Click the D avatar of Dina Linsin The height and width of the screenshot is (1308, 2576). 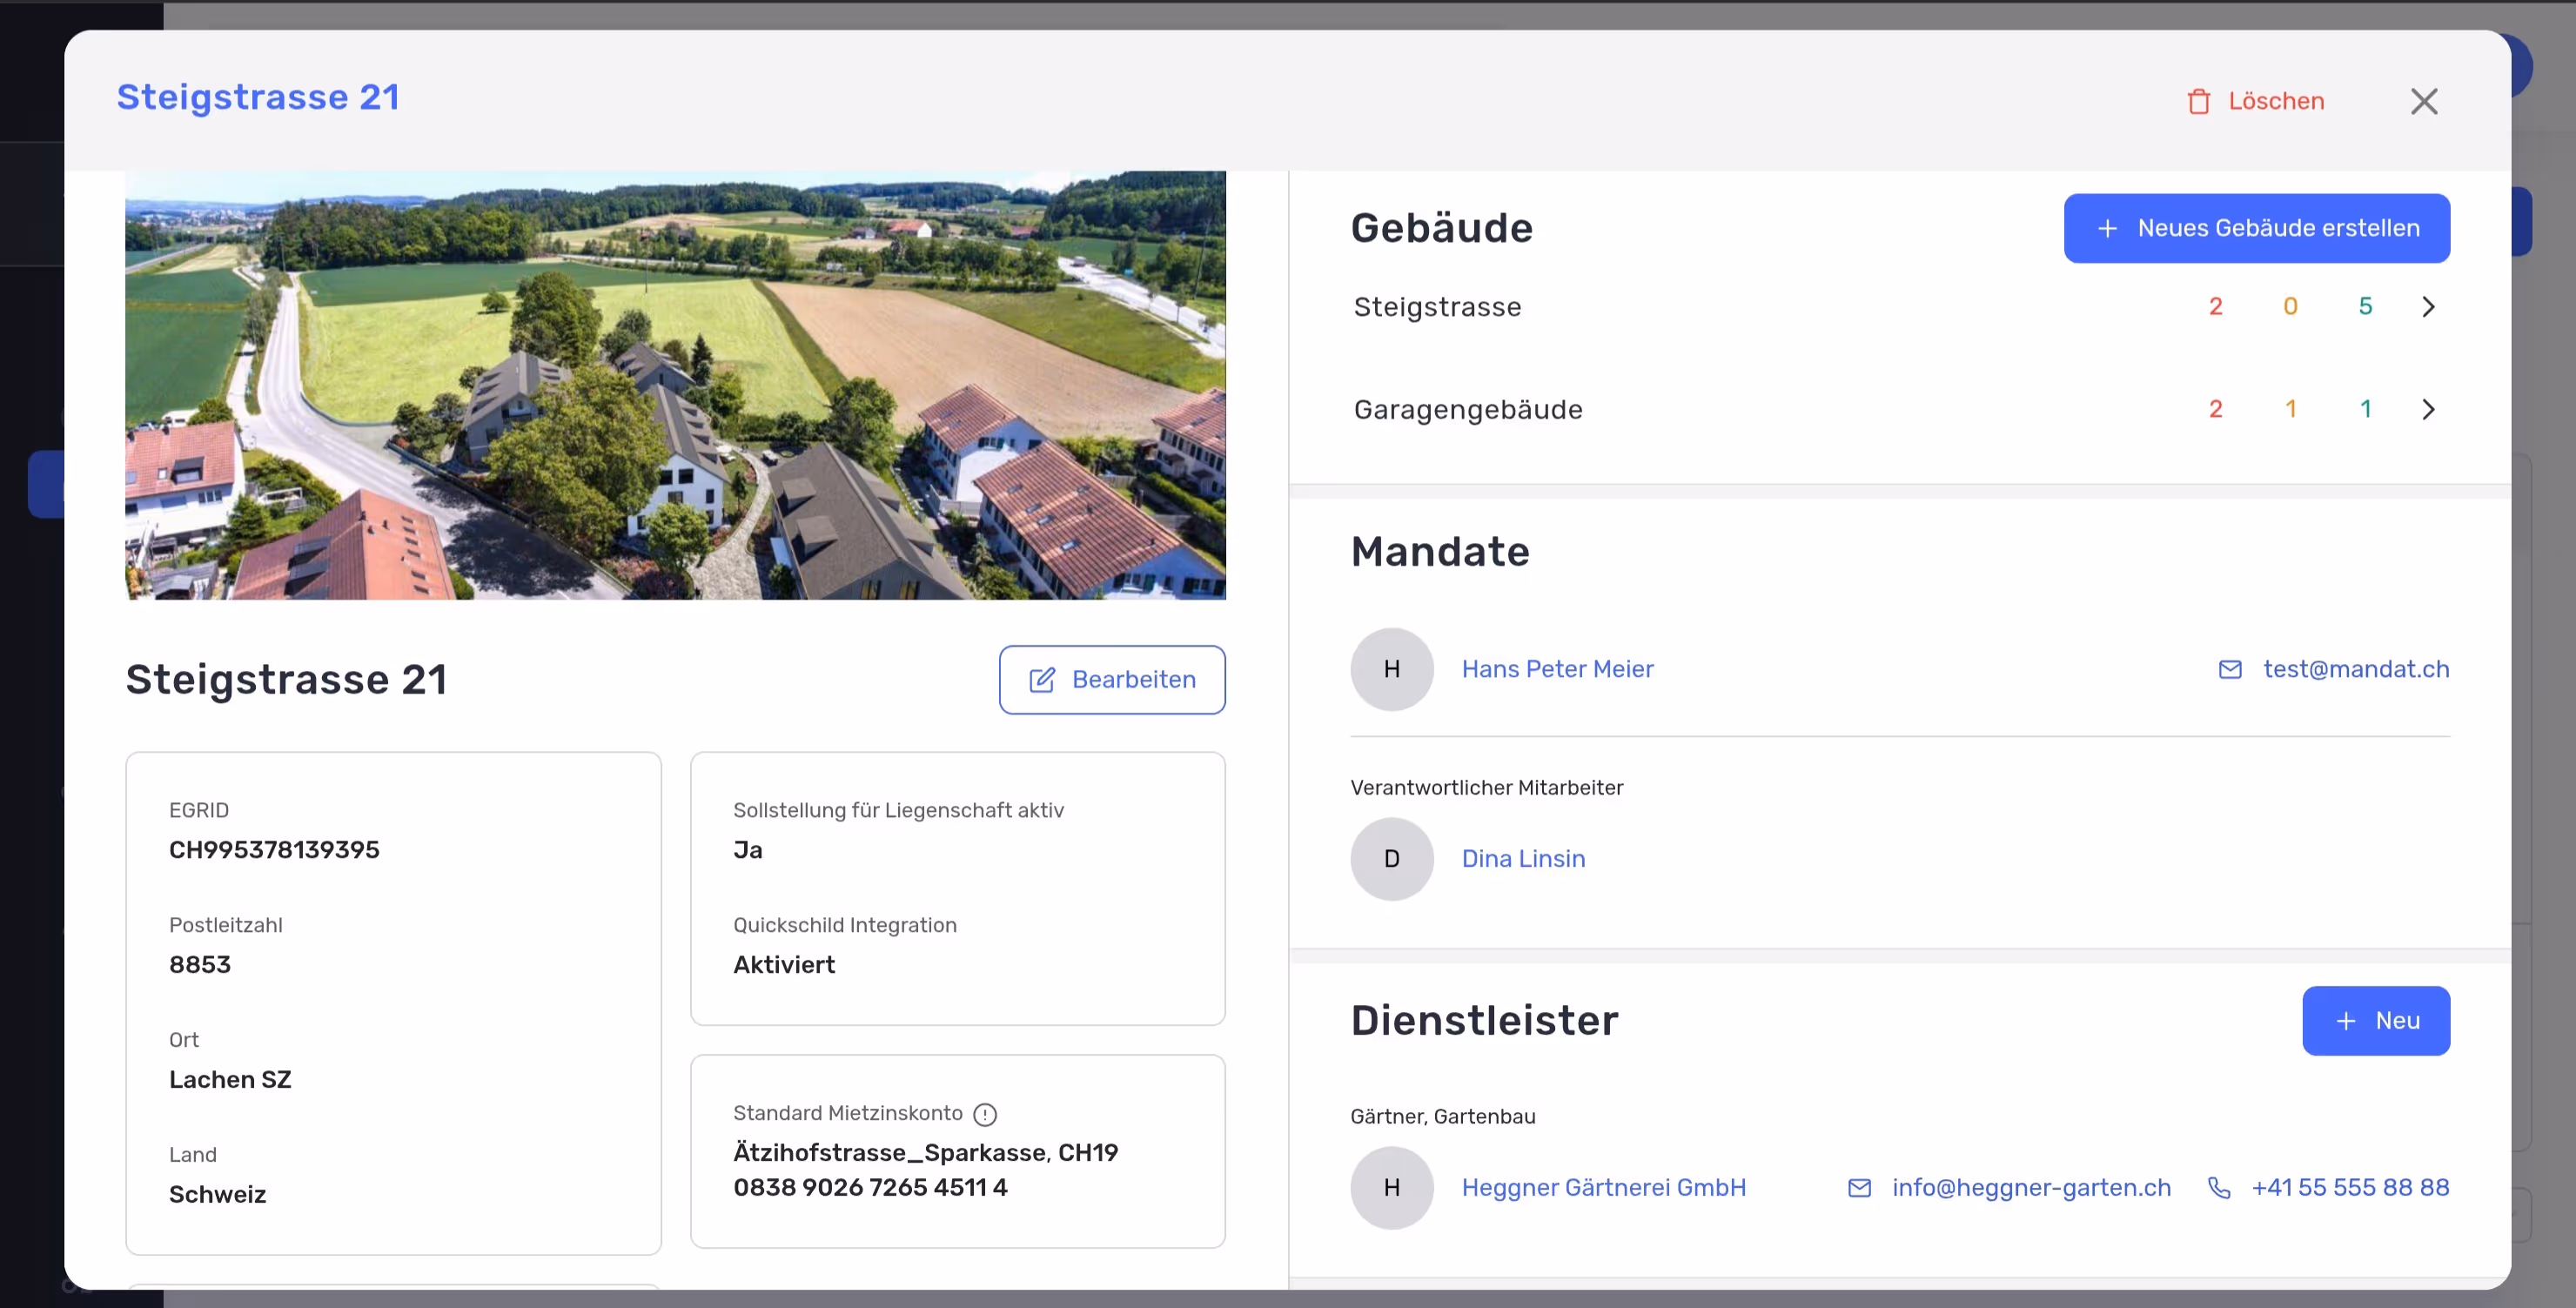click(1391, 859)
